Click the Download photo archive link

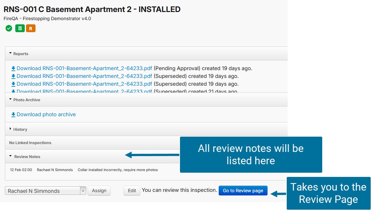[x=46, y=115]
